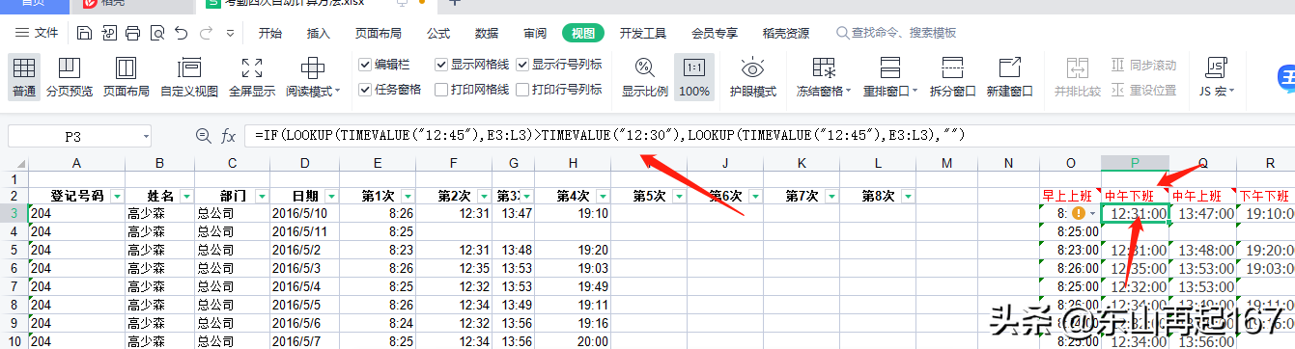This screenshot has height=349, width=1295.
Task: Click 查找命令 search box
Action: (896, 34)
